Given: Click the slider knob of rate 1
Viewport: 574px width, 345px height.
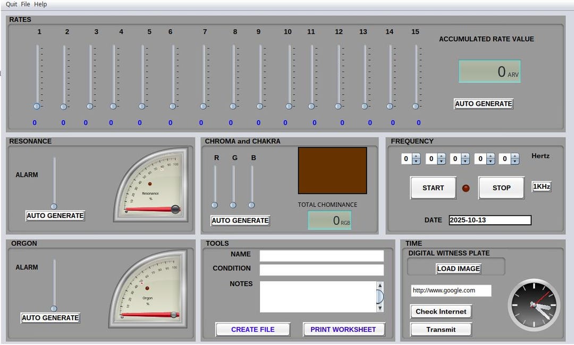Looking at the screenshot, I should pyautogui.click(x=37, y=106).
